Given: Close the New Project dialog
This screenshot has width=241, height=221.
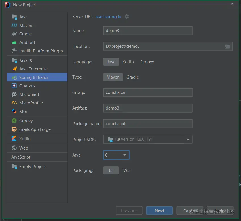Looking at the screenshot, I should point(232,4).
